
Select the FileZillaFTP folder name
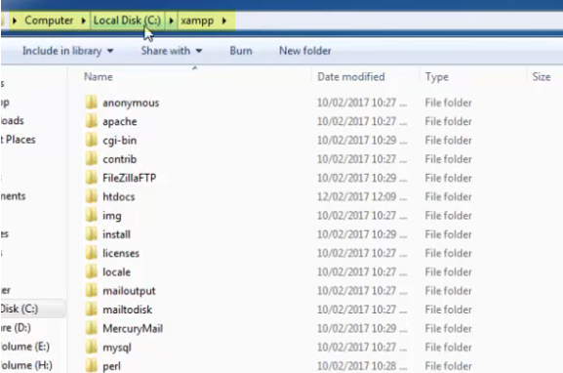coord(129,178)
